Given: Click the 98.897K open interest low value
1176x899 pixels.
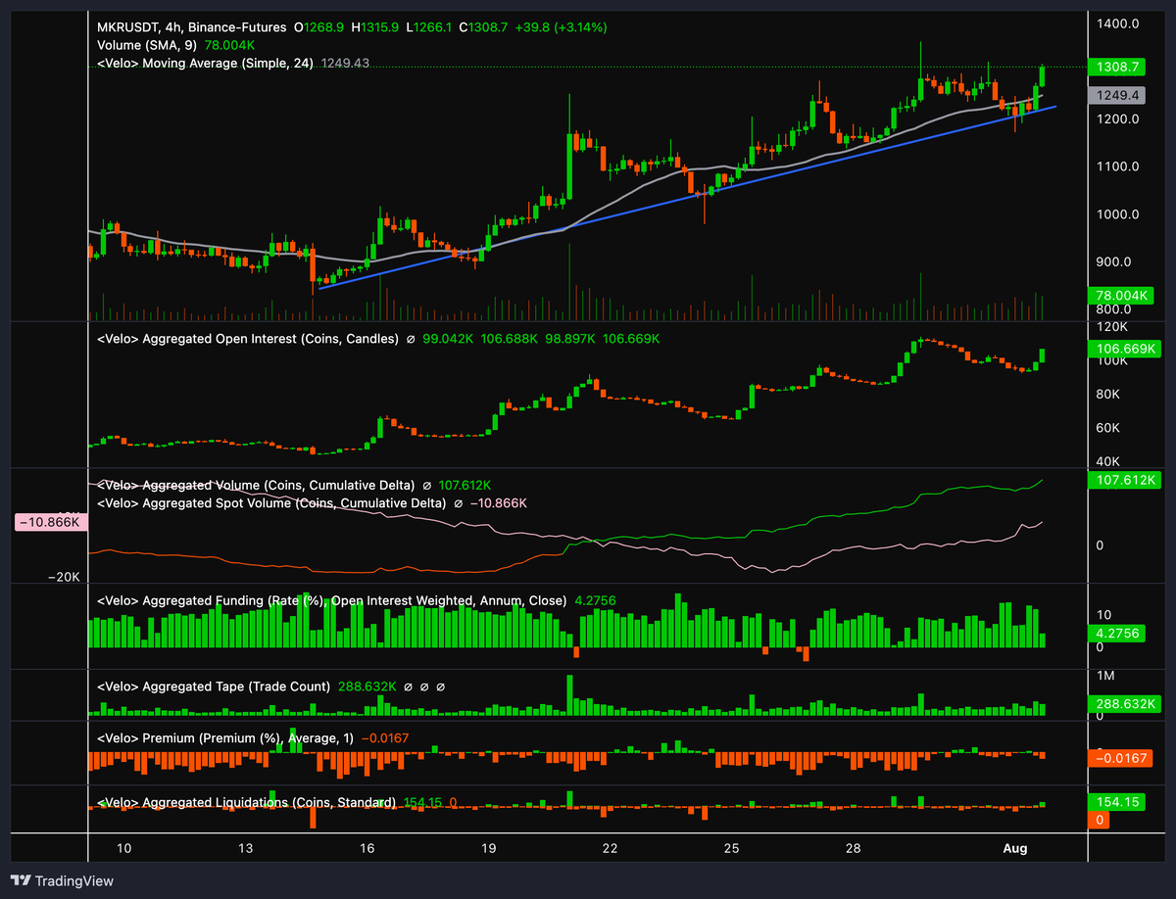Looking at the screenshot, I should (572, 339).
